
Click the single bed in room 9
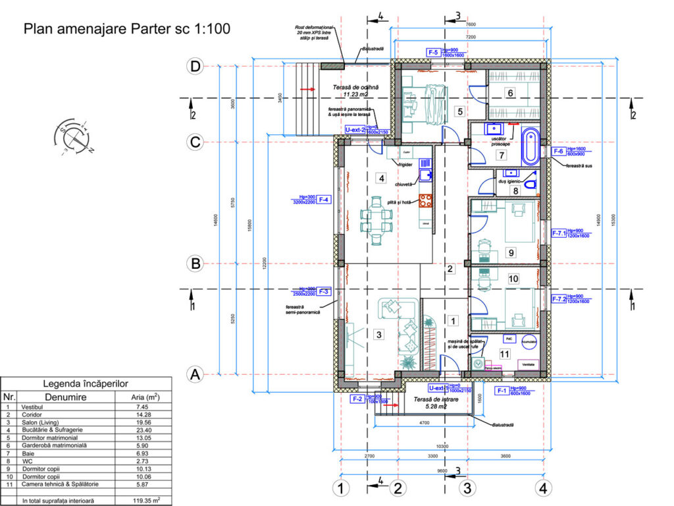tap(520, 223)
